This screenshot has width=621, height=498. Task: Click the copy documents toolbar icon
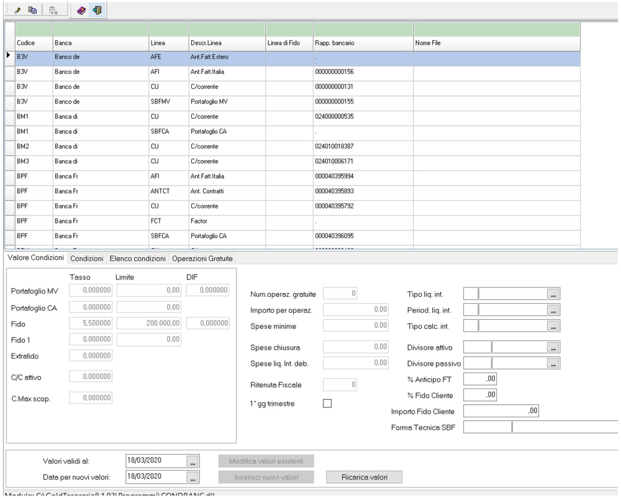pyautogui.click(x=33, y=10)
